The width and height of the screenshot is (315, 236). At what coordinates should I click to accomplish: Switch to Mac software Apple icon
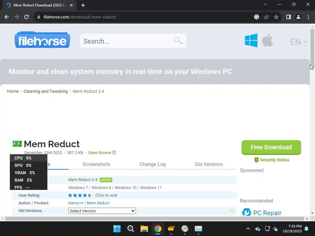click(267, 40)
